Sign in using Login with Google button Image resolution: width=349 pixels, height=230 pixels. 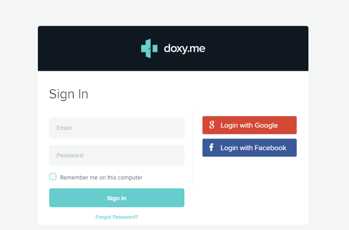249,125
